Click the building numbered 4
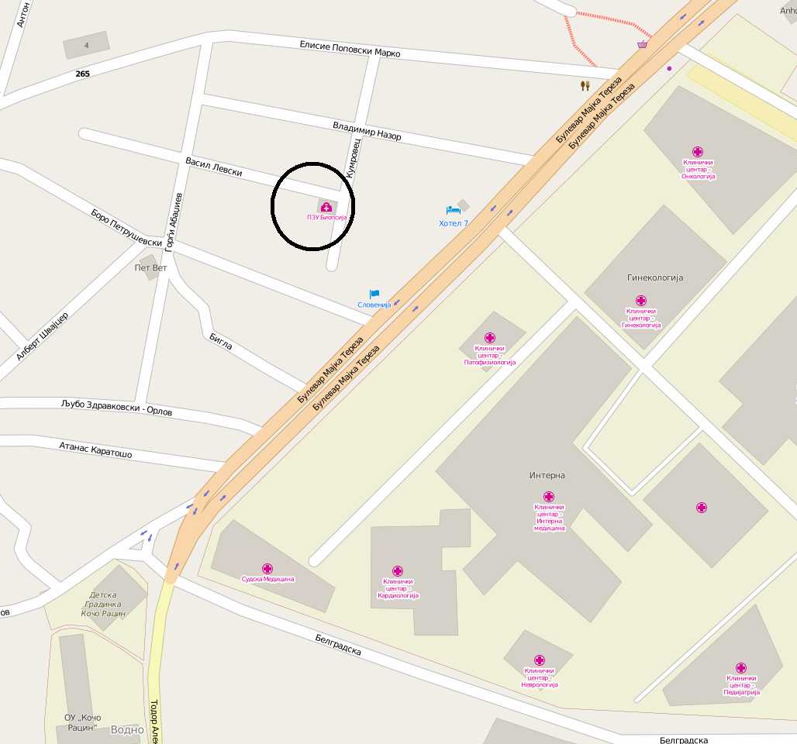Viewport: 797px width, 744px height. 86,45
